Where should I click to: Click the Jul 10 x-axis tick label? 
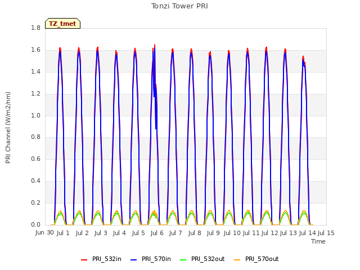point(232,233)
